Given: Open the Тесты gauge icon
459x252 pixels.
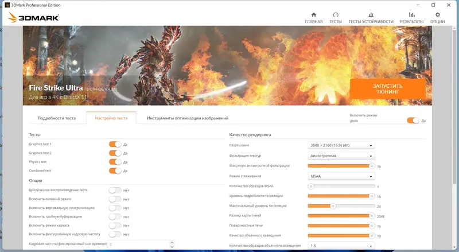Looking at the screenshot, I should click(336, 15).
